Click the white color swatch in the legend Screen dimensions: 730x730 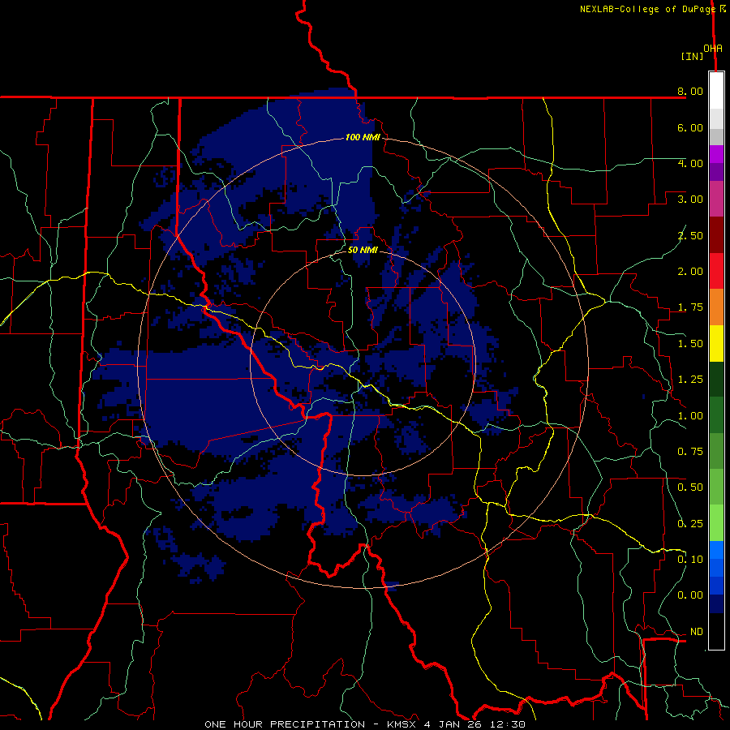pos(716,91)
